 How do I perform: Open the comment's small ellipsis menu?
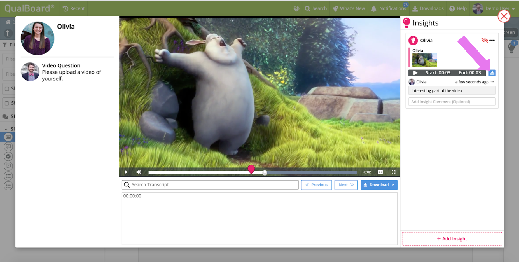tap(492, 82)
